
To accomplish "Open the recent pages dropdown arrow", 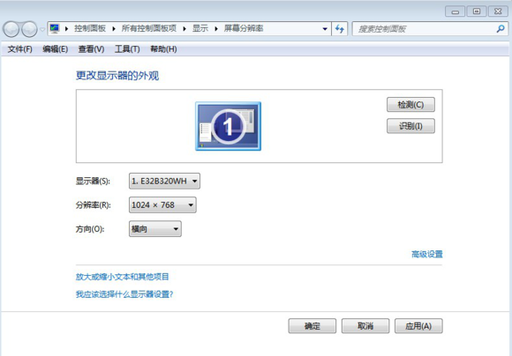I will click(x=42, y=29).
